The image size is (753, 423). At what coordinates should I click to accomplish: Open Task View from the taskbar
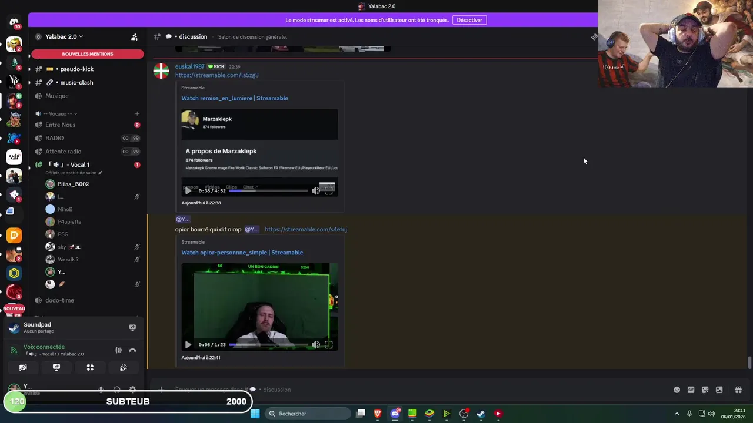(361, 414)
